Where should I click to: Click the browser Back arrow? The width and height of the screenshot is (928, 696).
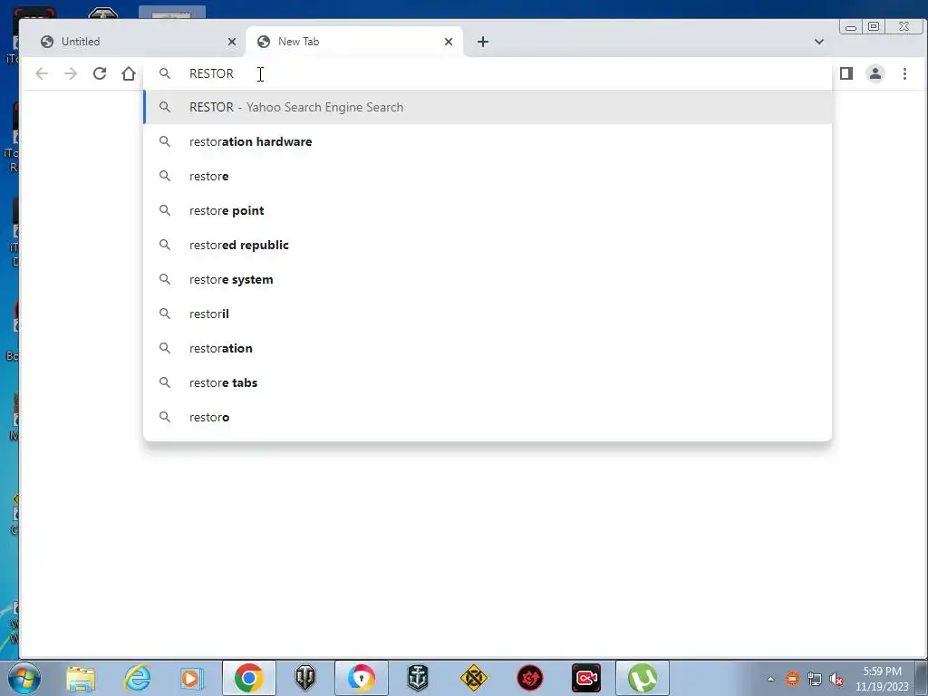tap(42, 73)
